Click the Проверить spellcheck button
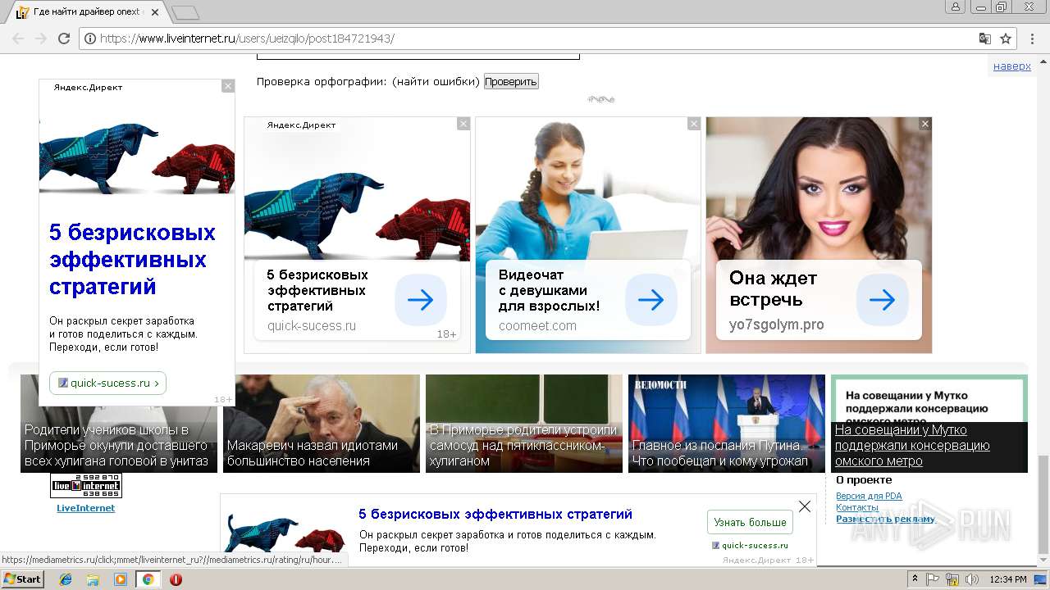Image resolution: width=1050 pixels, height=590 pixels. click(511, 81)
